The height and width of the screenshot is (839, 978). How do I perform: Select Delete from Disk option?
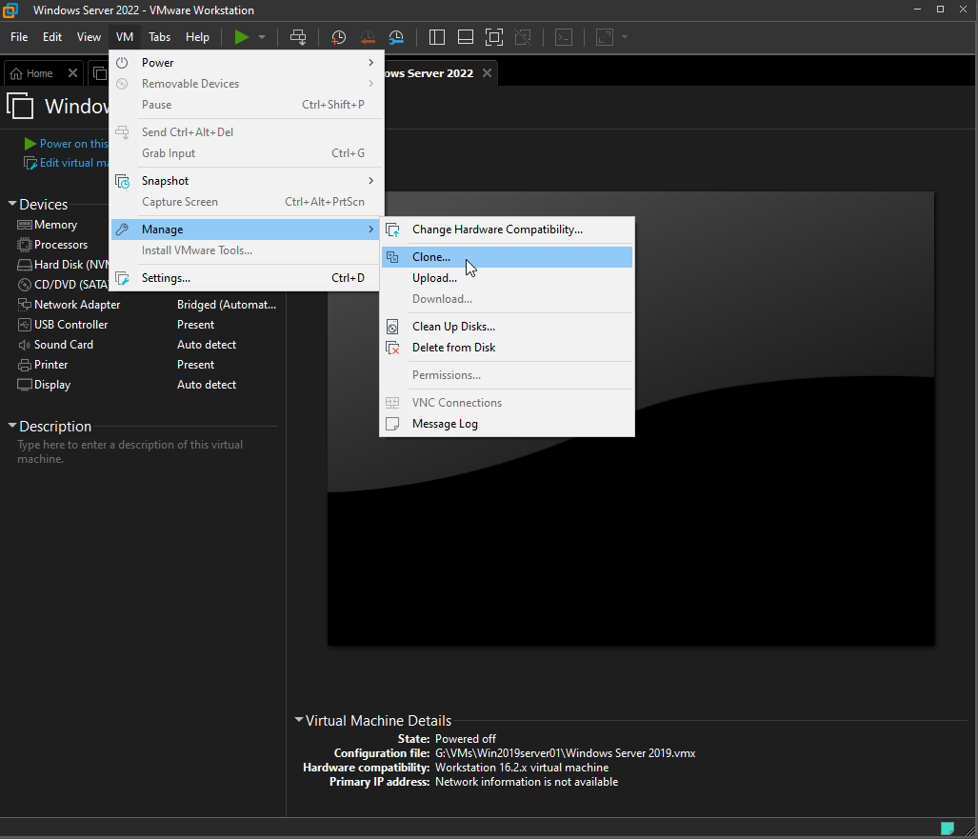click(507, 348)
